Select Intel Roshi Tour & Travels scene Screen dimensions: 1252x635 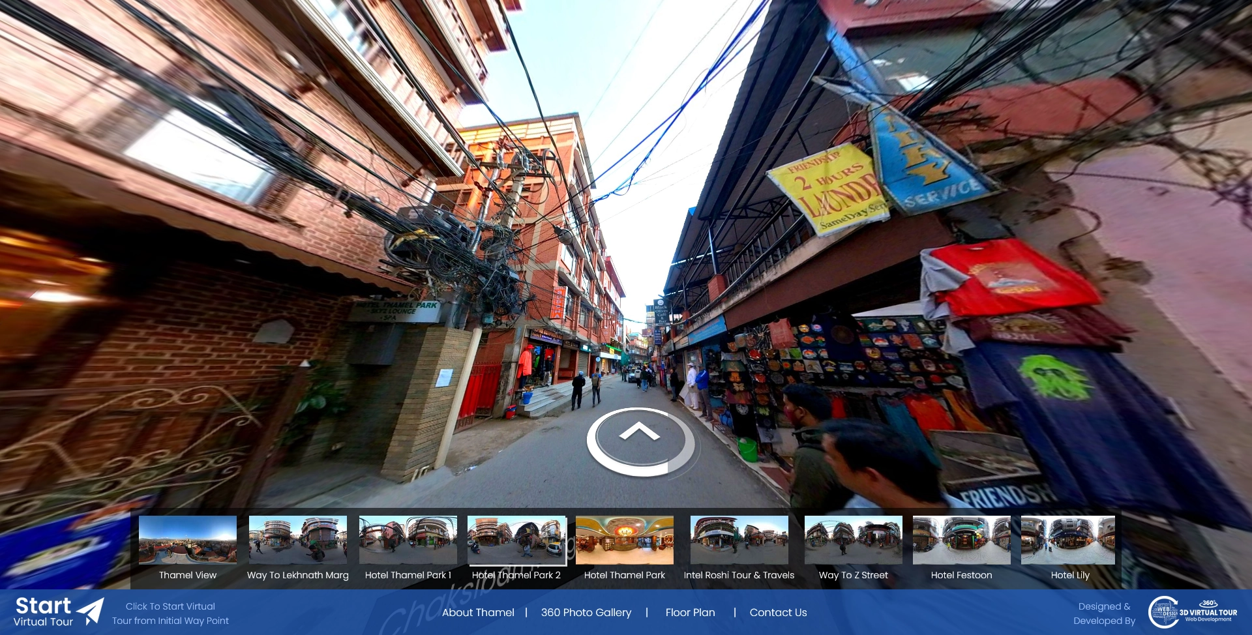pos(738,540)
